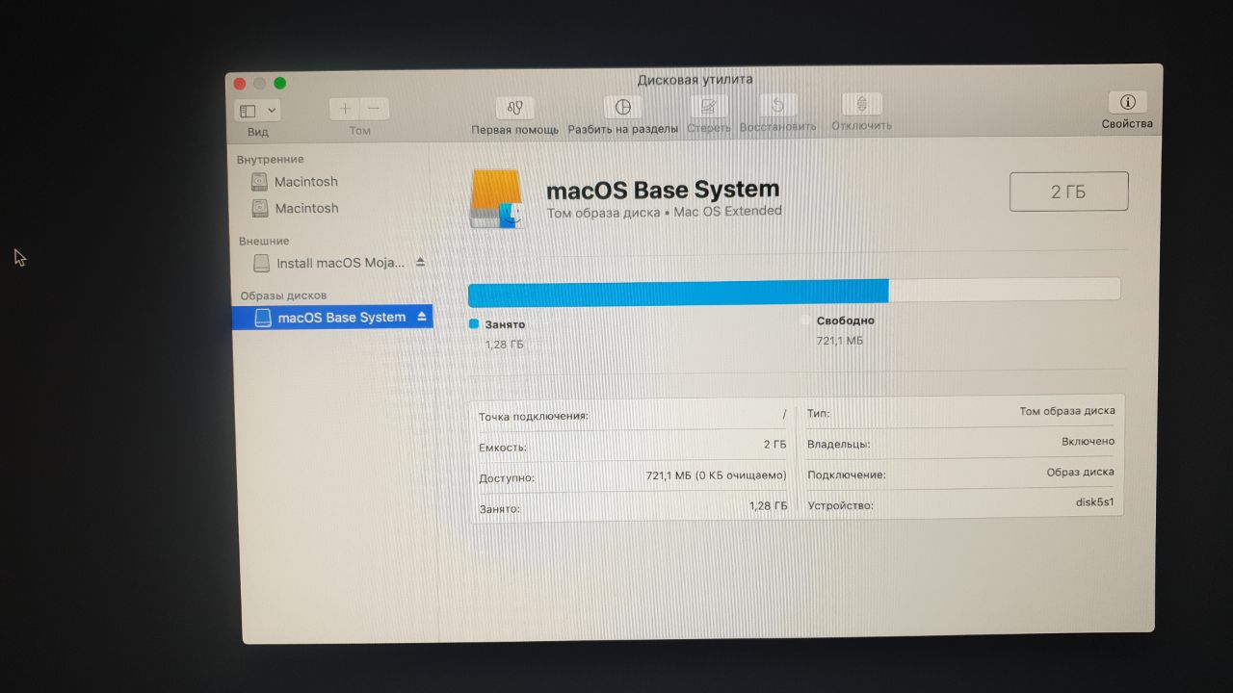
Task: Click the macOS Base System drive icon
Action: point(495,198)
